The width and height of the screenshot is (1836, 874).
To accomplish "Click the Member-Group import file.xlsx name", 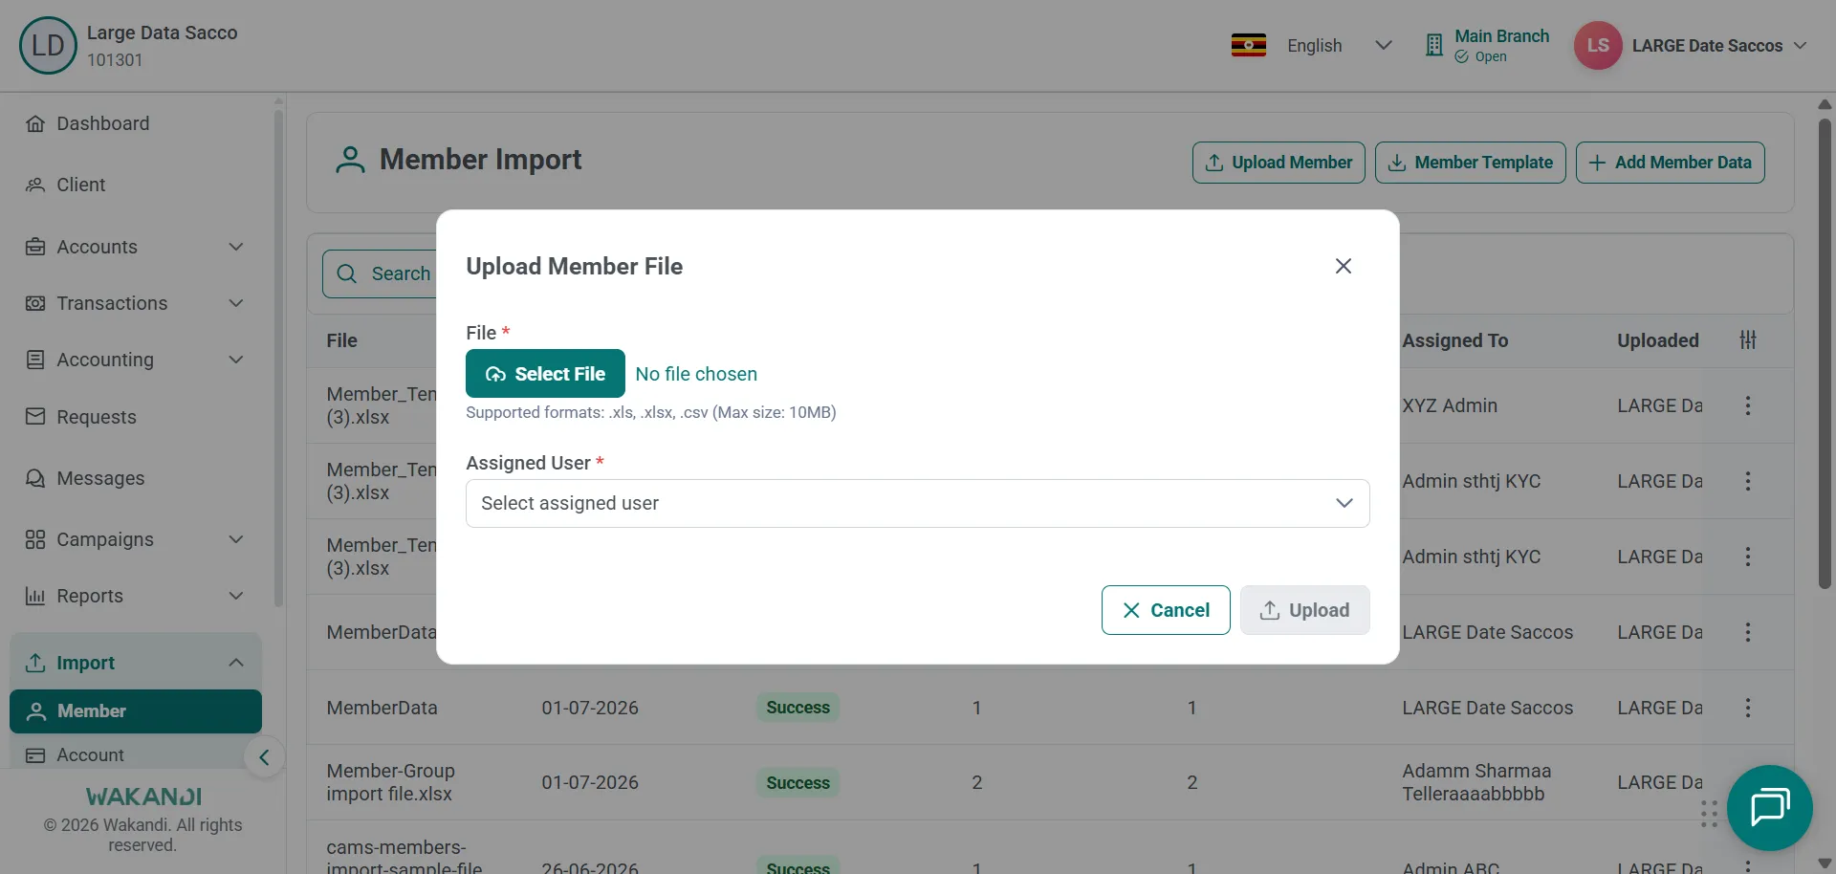I will (x=390, y=782).
